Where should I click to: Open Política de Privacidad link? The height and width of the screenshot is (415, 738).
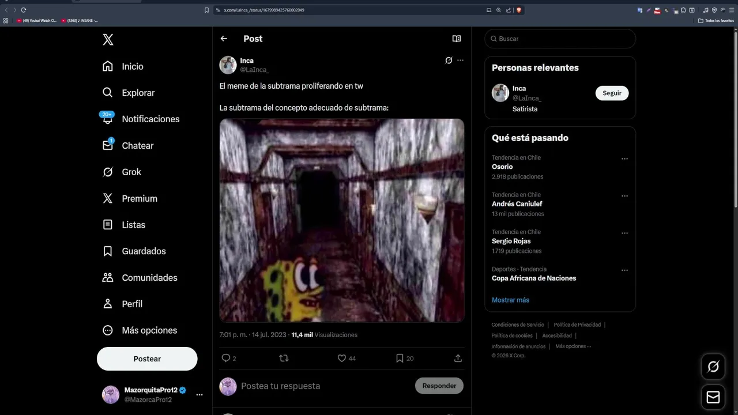point(577,325)
